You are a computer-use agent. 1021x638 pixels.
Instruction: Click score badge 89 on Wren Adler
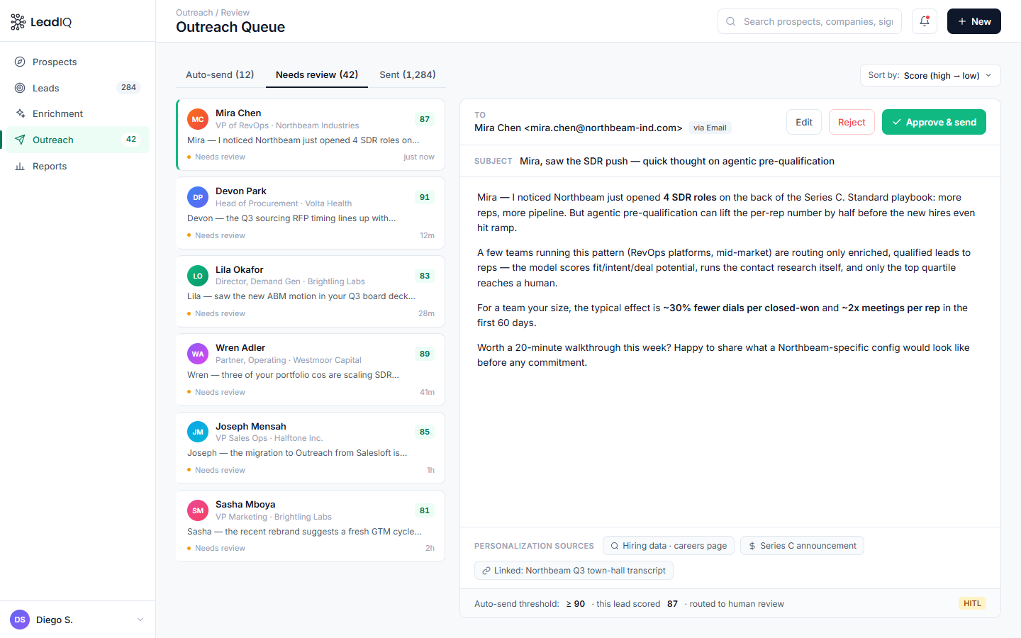pos(425,354)
